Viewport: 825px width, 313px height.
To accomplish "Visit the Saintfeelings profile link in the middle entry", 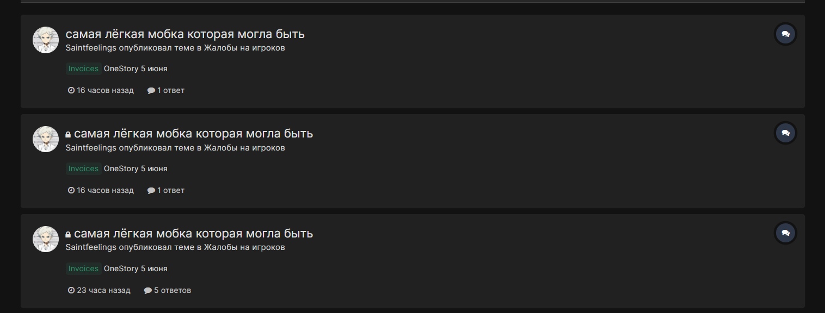I will click(x=91, y=148).
